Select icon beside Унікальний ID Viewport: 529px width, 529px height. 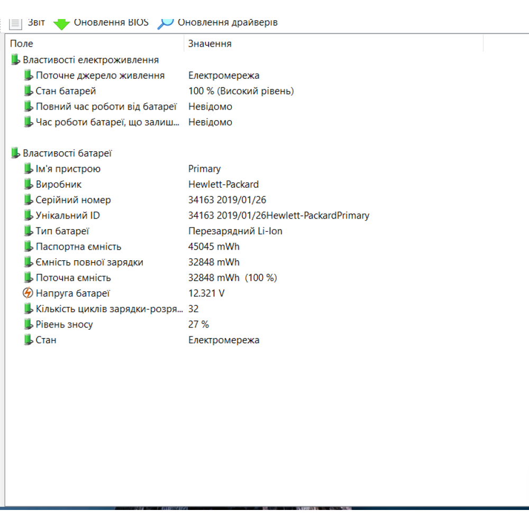pyautogui.click(x=29, y=215)
